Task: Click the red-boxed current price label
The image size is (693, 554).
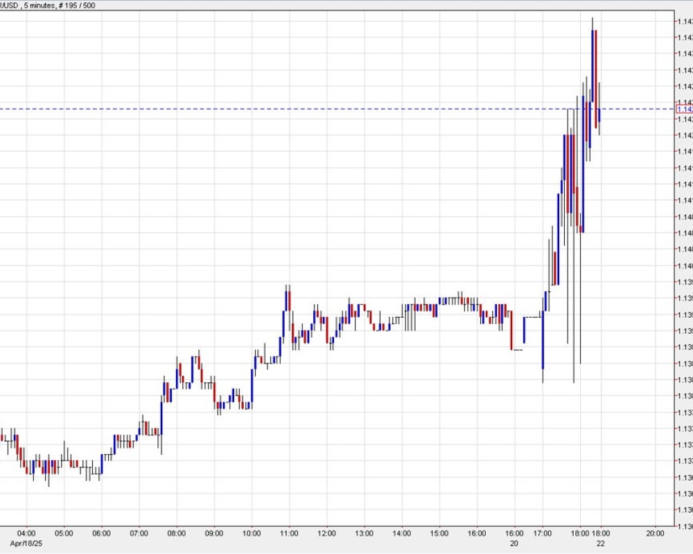Action: [684, 109]
